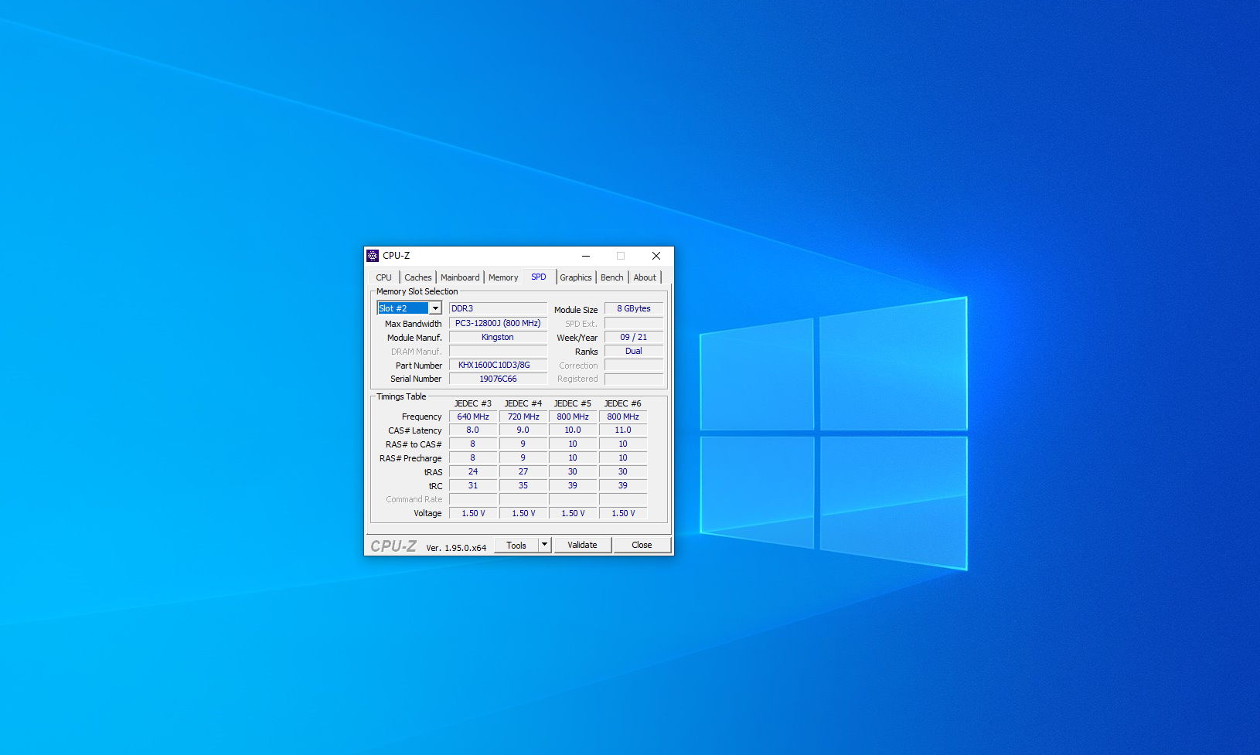The image size is (1260, 755).
Task: Select the tRAS value 27
Action: tap(523, 471)
